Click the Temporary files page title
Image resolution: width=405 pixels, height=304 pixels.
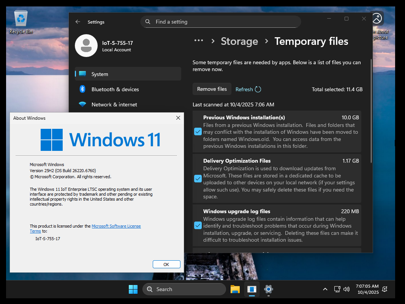click(x=311, y=41)
